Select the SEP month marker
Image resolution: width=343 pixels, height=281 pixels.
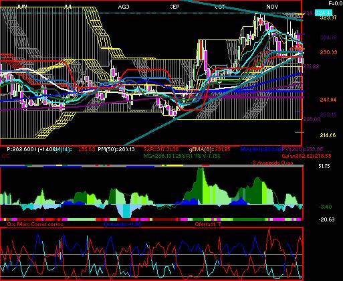tap(175, 7)
